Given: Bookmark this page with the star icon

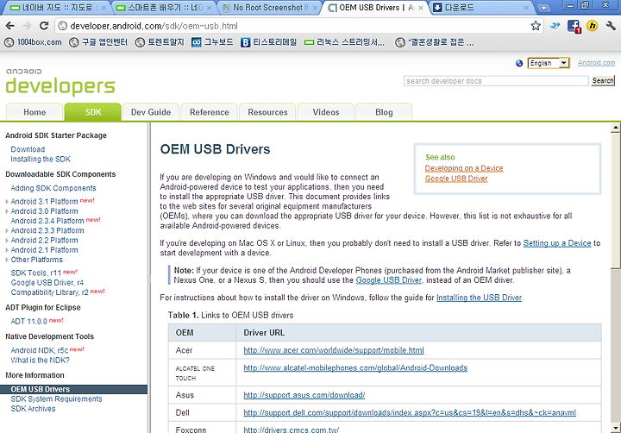Looking at the screenshot, I should [x=536, y=26].
